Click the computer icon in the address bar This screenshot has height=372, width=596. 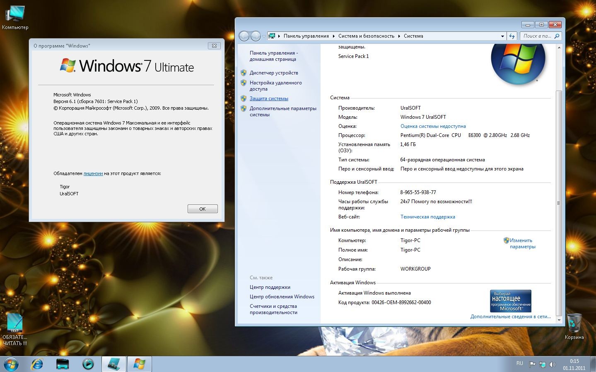pos(272,36)
